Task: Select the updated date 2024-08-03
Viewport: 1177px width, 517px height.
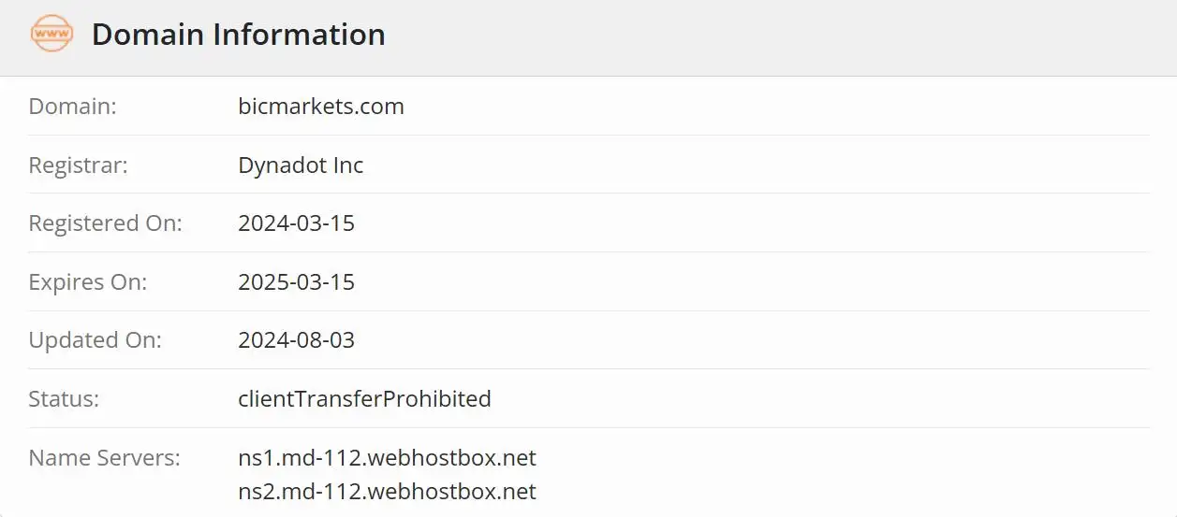Action: click(x=296, y=340)
